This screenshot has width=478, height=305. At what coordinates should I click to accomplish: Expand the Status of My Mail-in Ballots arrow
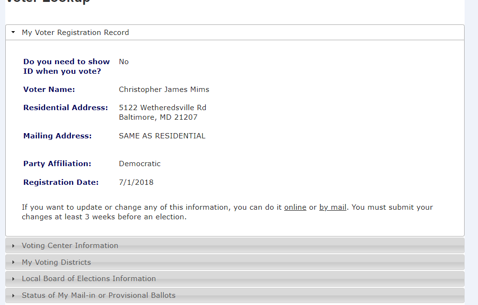point(13,295)
